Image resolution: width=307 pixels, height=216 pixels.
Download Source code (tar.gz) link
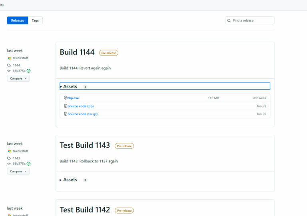(82, 114)
